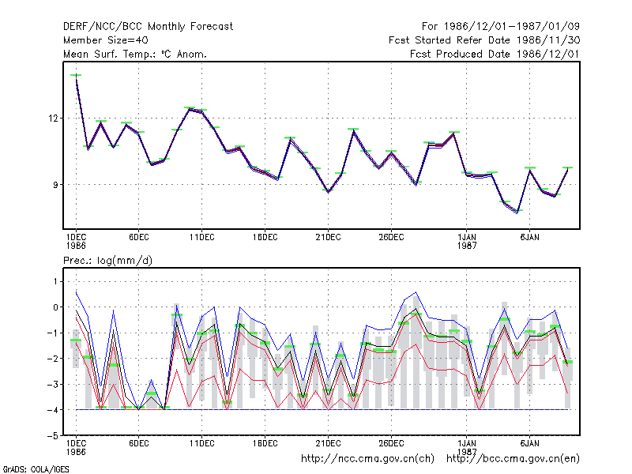Click the 'Mean Surf. Temp.: °C Anom.' label
This screenshot has height=474, width=632.
point(135,54)
